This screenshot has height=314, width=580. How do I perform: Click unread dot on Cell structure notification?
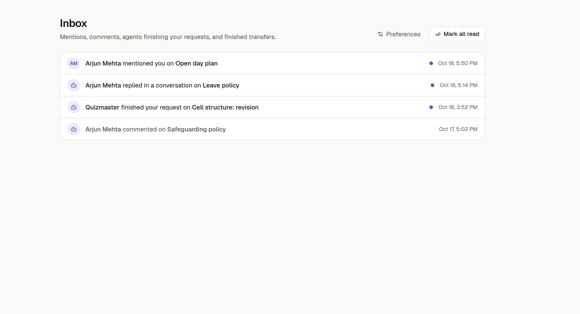coord(431,107)
